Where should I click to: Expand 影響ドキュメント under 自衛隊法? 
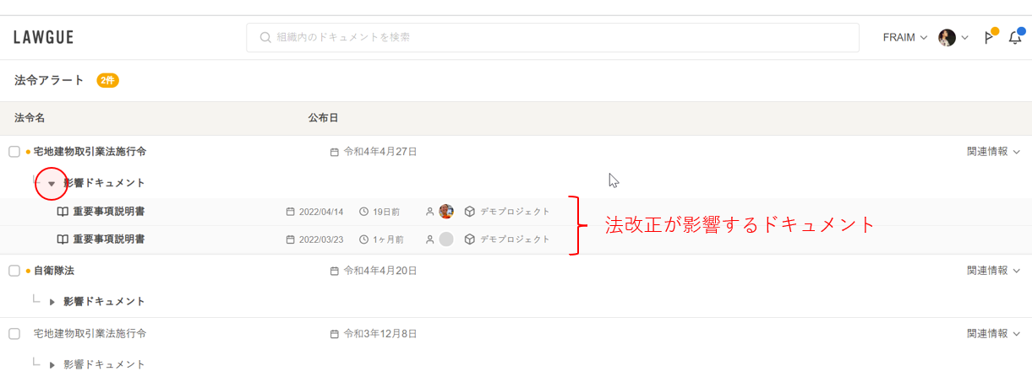click(52, 302)
